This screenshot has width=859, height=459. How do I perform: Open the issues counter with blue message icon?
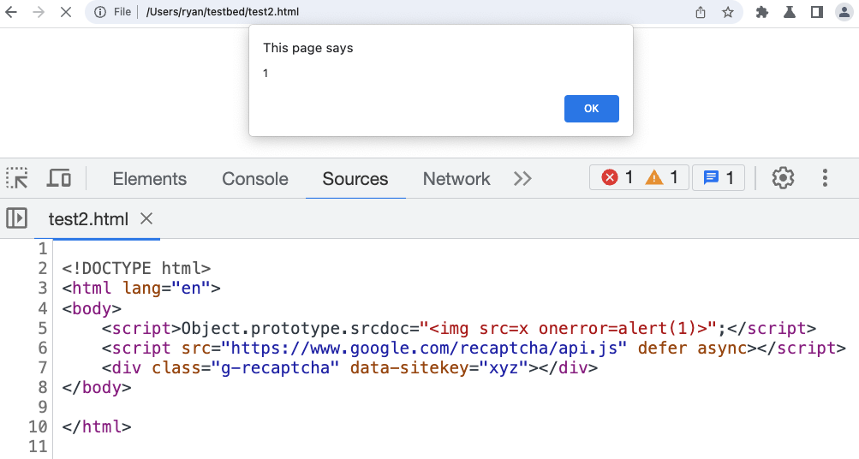pyautogui.click(x=719, y=177)
